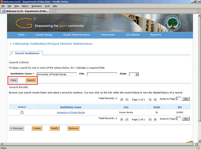Image resolution: width=201 pixels, height=150 pixels.
Task: Open the University of Punta Gorda link
Action: 71,112
